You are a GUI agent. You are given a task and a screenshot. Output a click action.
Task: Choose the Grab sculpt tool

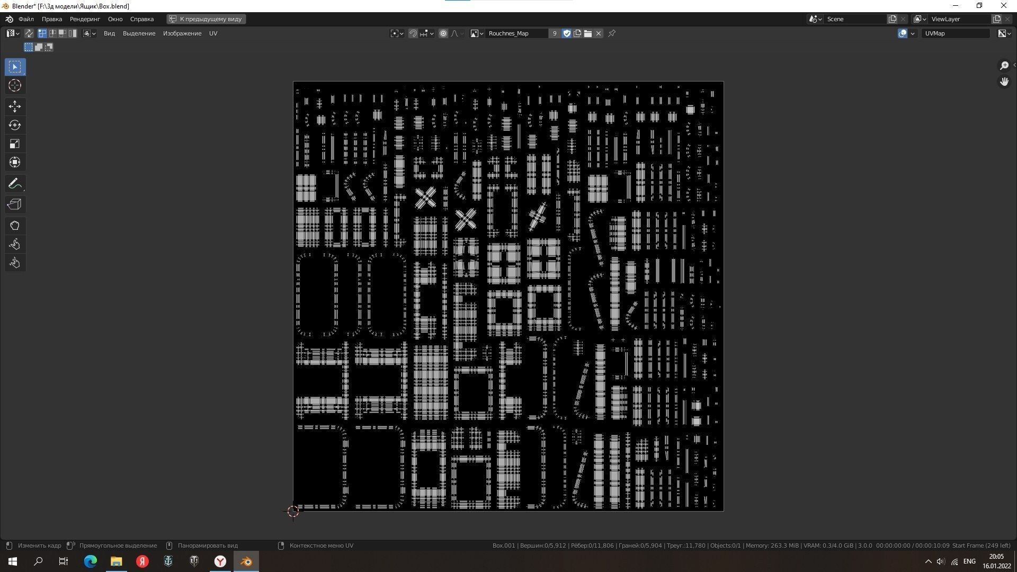point(14,226)
